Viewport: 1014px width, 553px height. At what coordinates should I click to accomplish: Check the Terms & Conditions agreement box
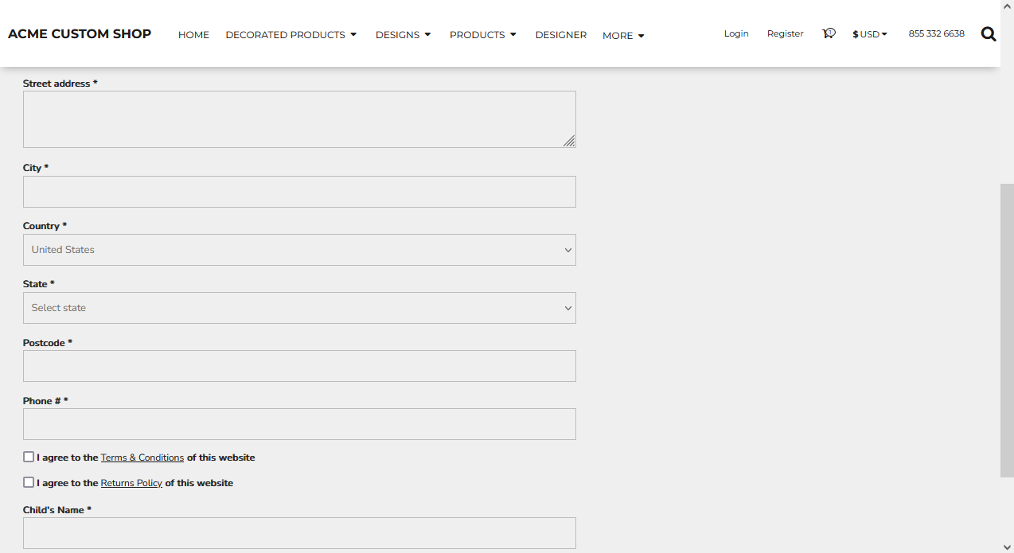click(29, 458)
